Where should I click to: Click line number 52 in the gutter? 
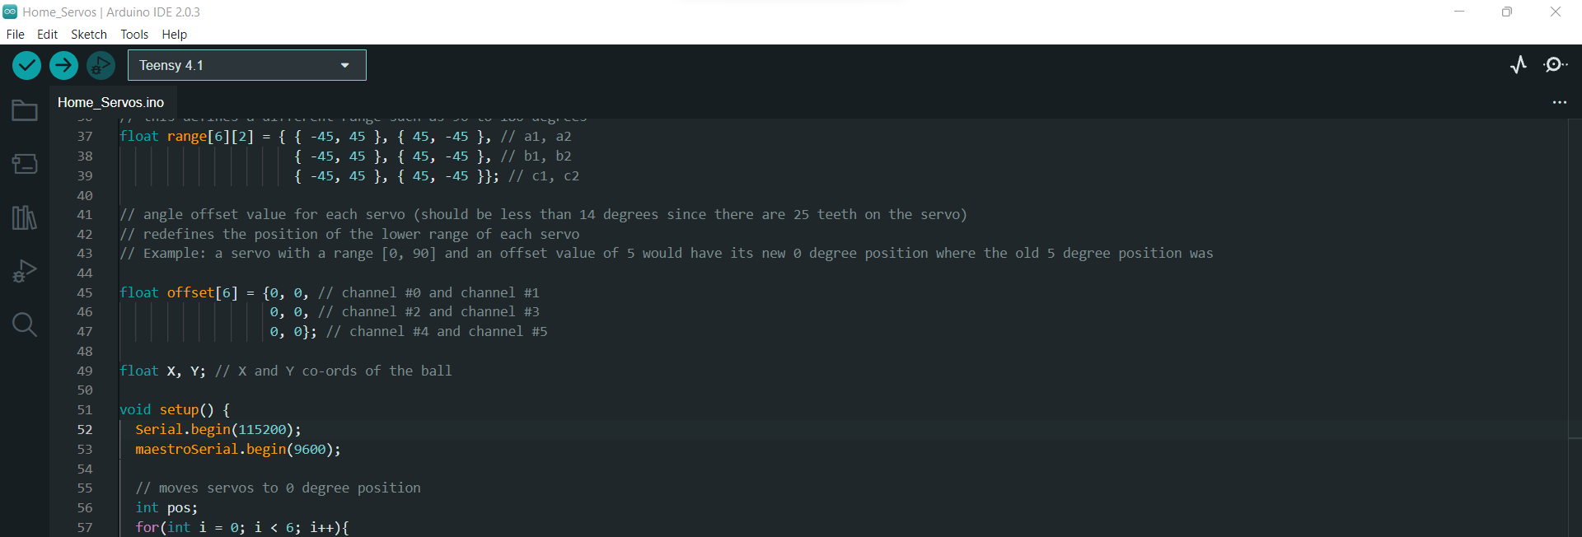click(x=85, y=429)
